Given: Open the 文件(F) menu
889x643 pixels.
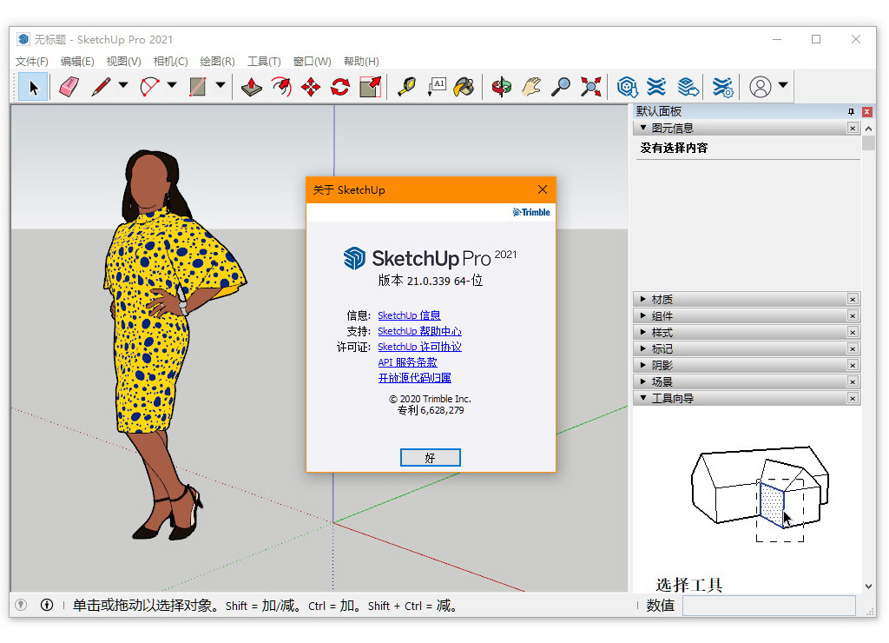Looking at the screenshot, I should coord(32,62).
